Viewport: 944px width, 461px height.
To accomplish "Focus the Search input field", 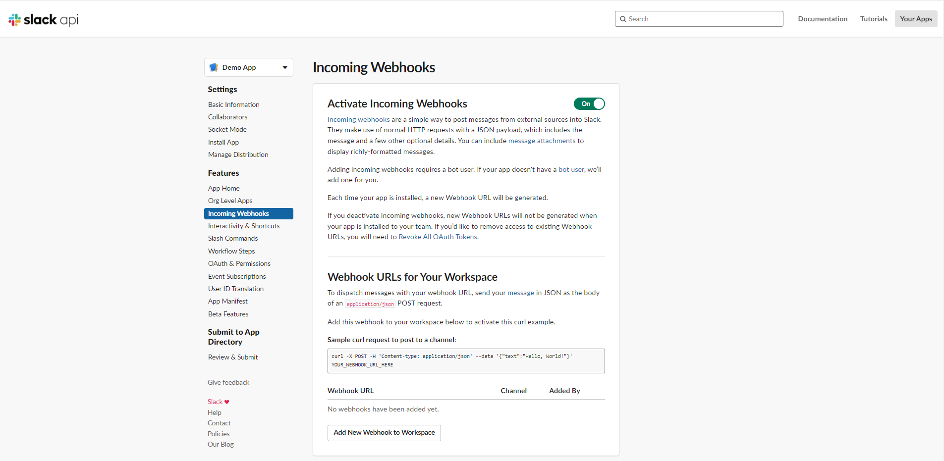I will [x=699, y=19].
